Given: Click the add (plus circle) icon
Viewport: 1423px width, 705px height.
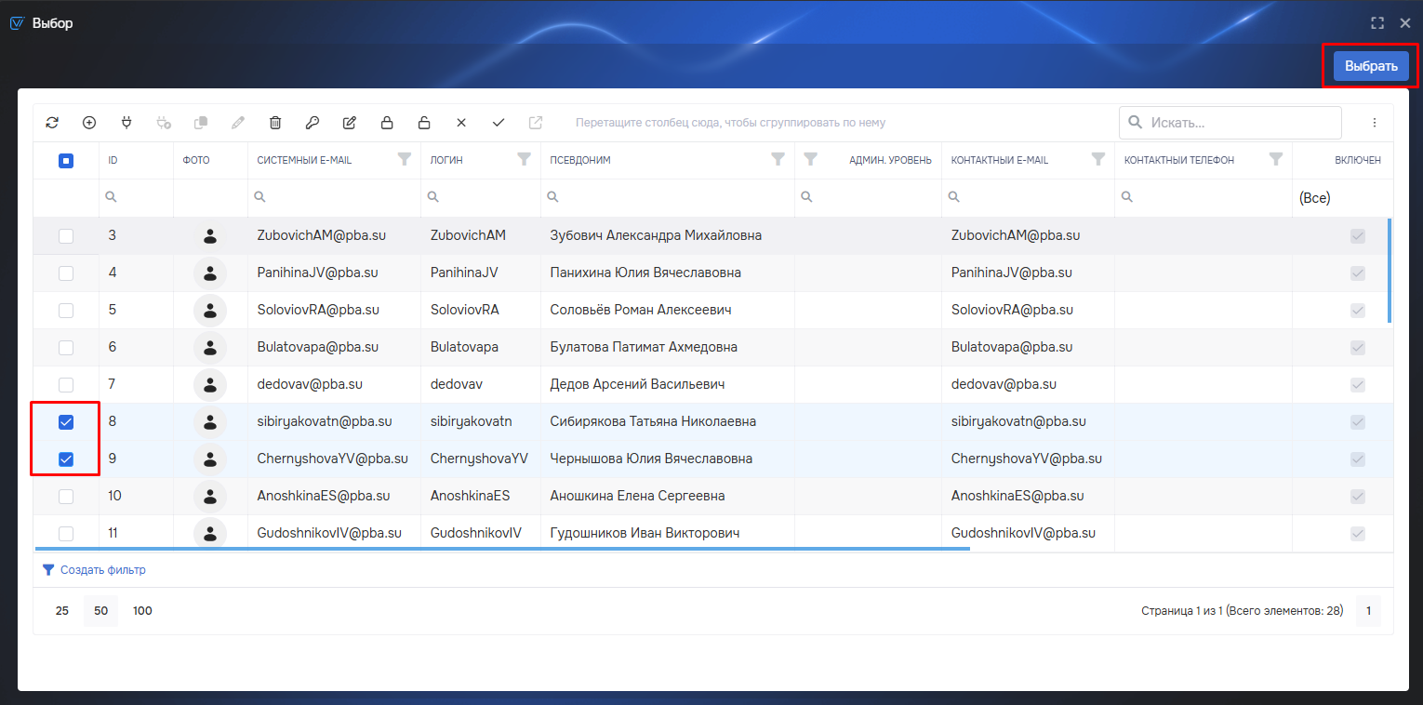Looking at the screenshot, I should coord(89,123).
